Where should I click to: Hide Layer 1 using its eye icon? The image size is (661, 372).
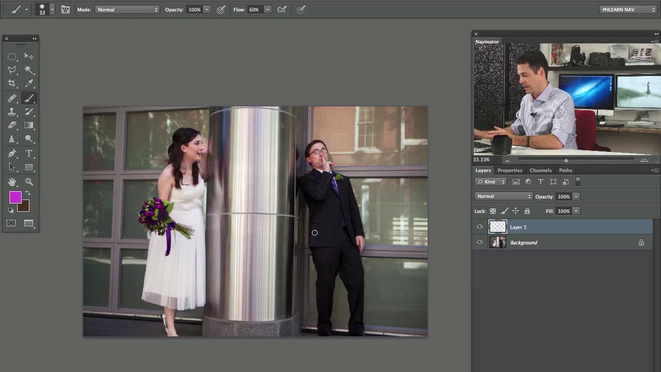[480, 227]
